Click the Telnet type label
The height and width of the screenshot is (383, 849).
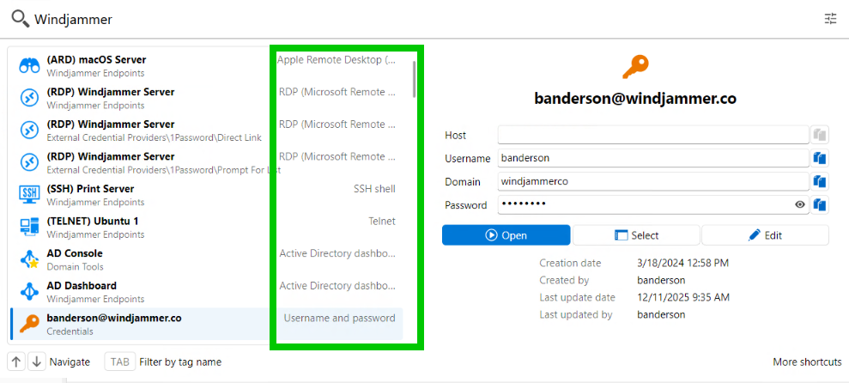(x=382, y=221)
